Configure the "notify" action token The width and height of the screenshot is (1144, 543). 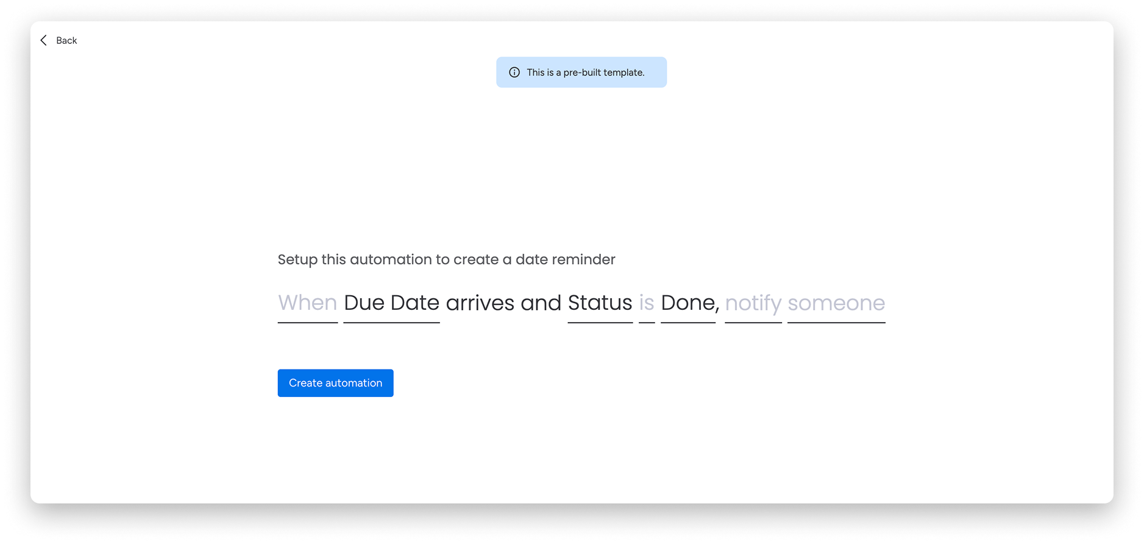[753, 303]
